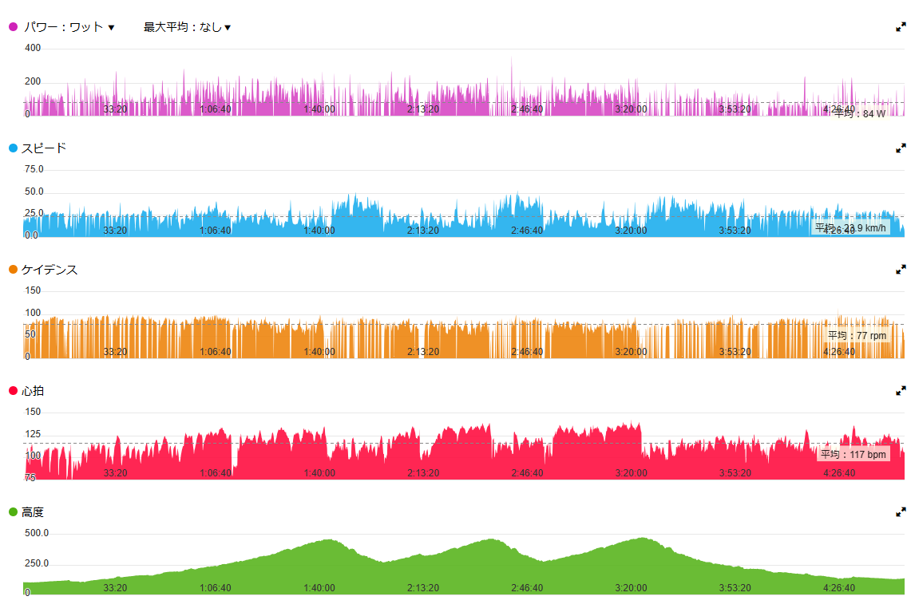This screenshot has width=907, height=612.
Task: Click the magenta power color dot
Action: (14, 27)
